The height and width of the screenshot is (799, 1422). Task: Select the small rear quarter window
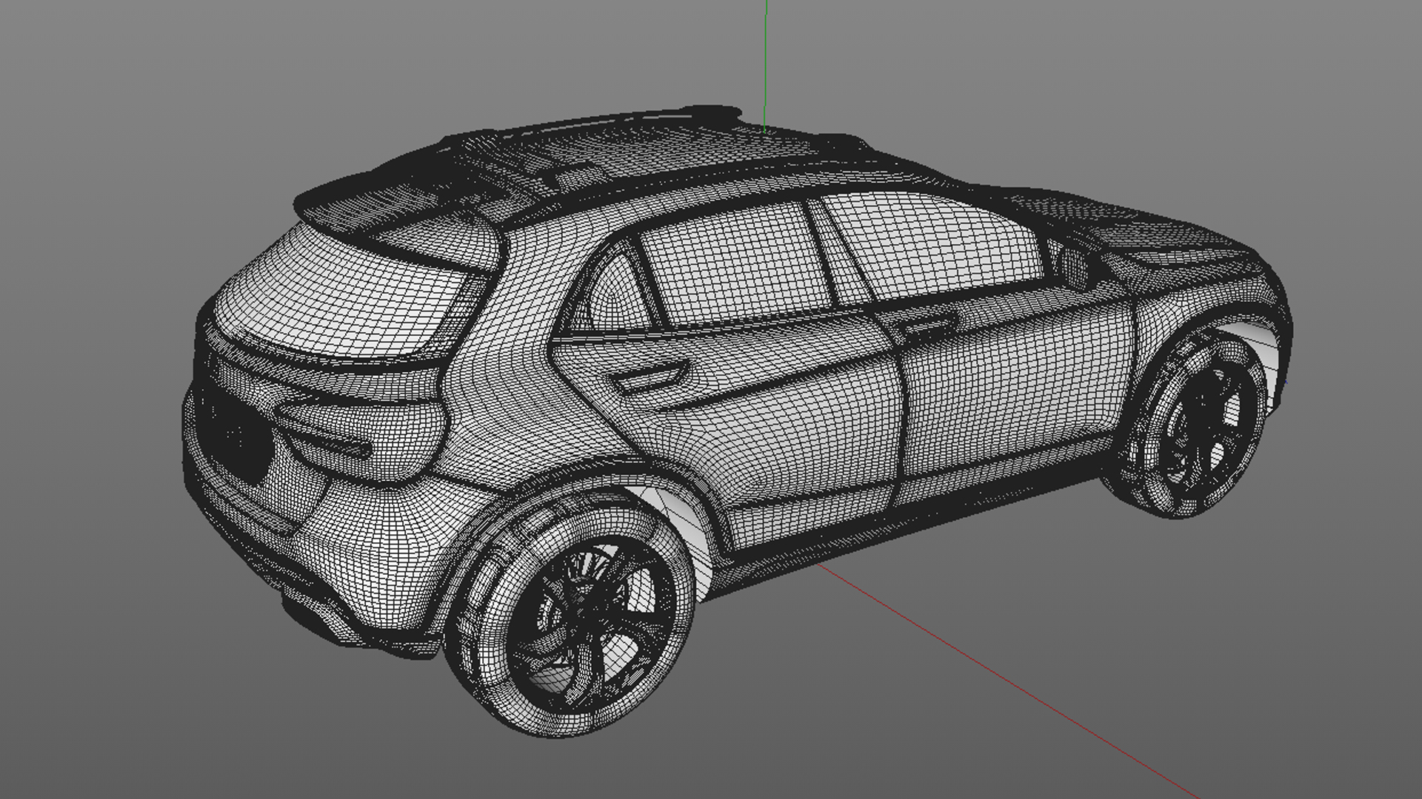pyautogui.click(x=616, y=292)
